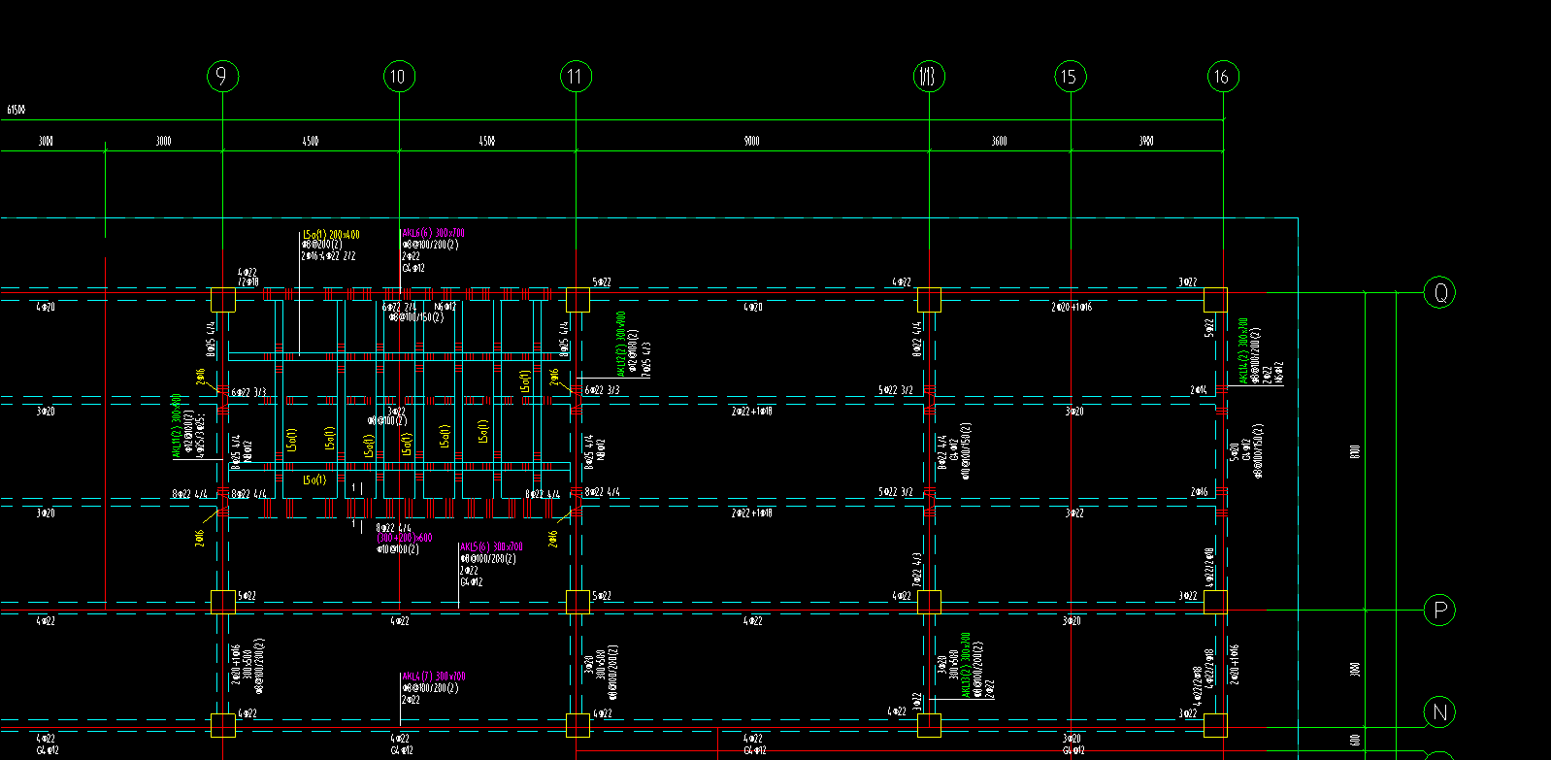Select the yellow column at axes 16 and Q
1551x760 pixels.
point(1215,299)
